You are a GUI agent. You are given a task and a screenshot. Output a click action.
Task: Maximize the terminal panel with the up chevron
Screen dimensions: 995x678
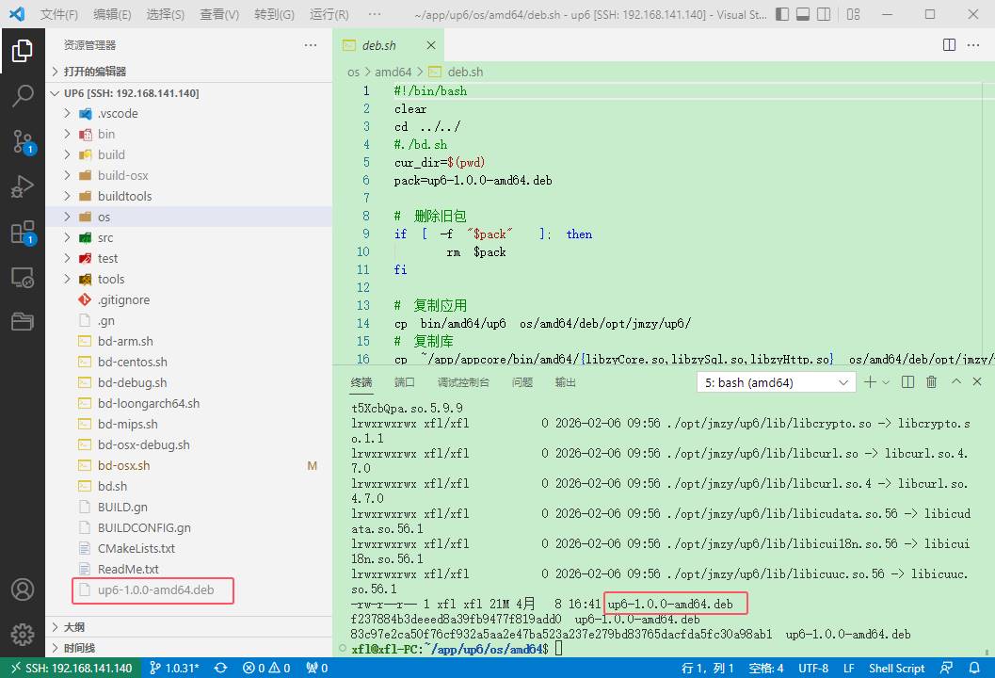(956, 382)
